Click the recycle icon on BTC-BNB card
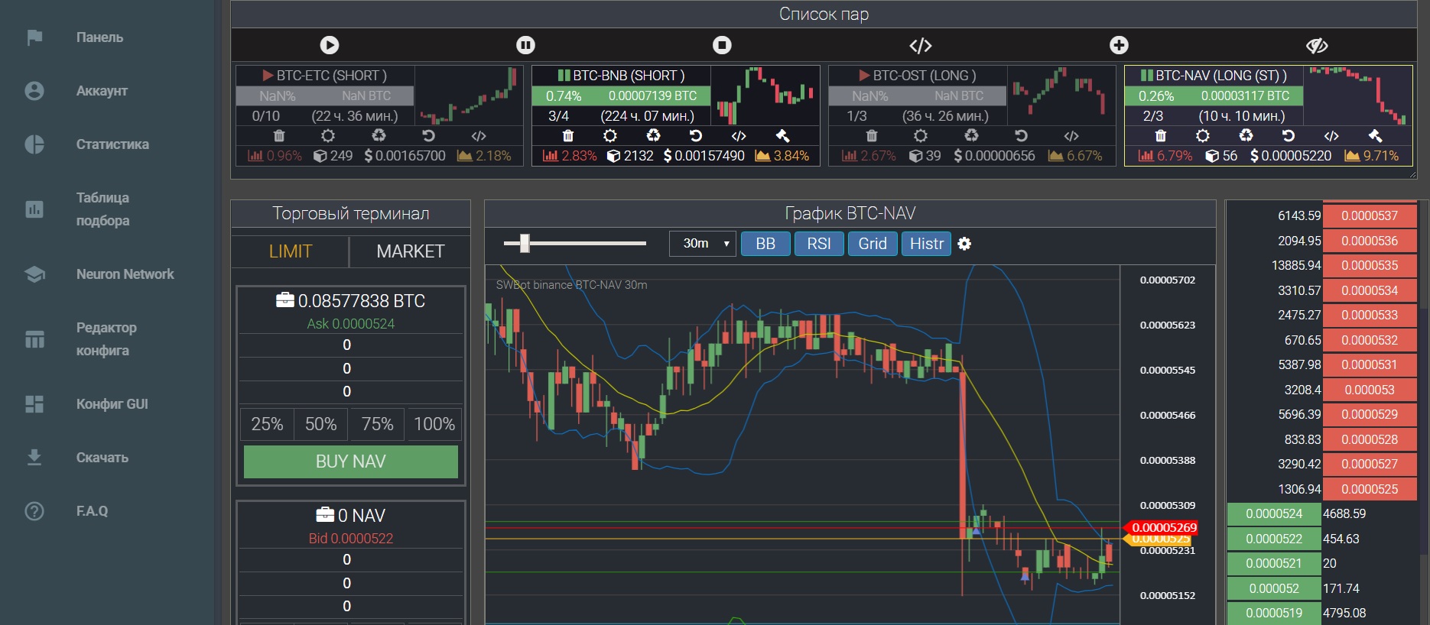The width and height of the screenshot is (1430, 625). [653, 136]
